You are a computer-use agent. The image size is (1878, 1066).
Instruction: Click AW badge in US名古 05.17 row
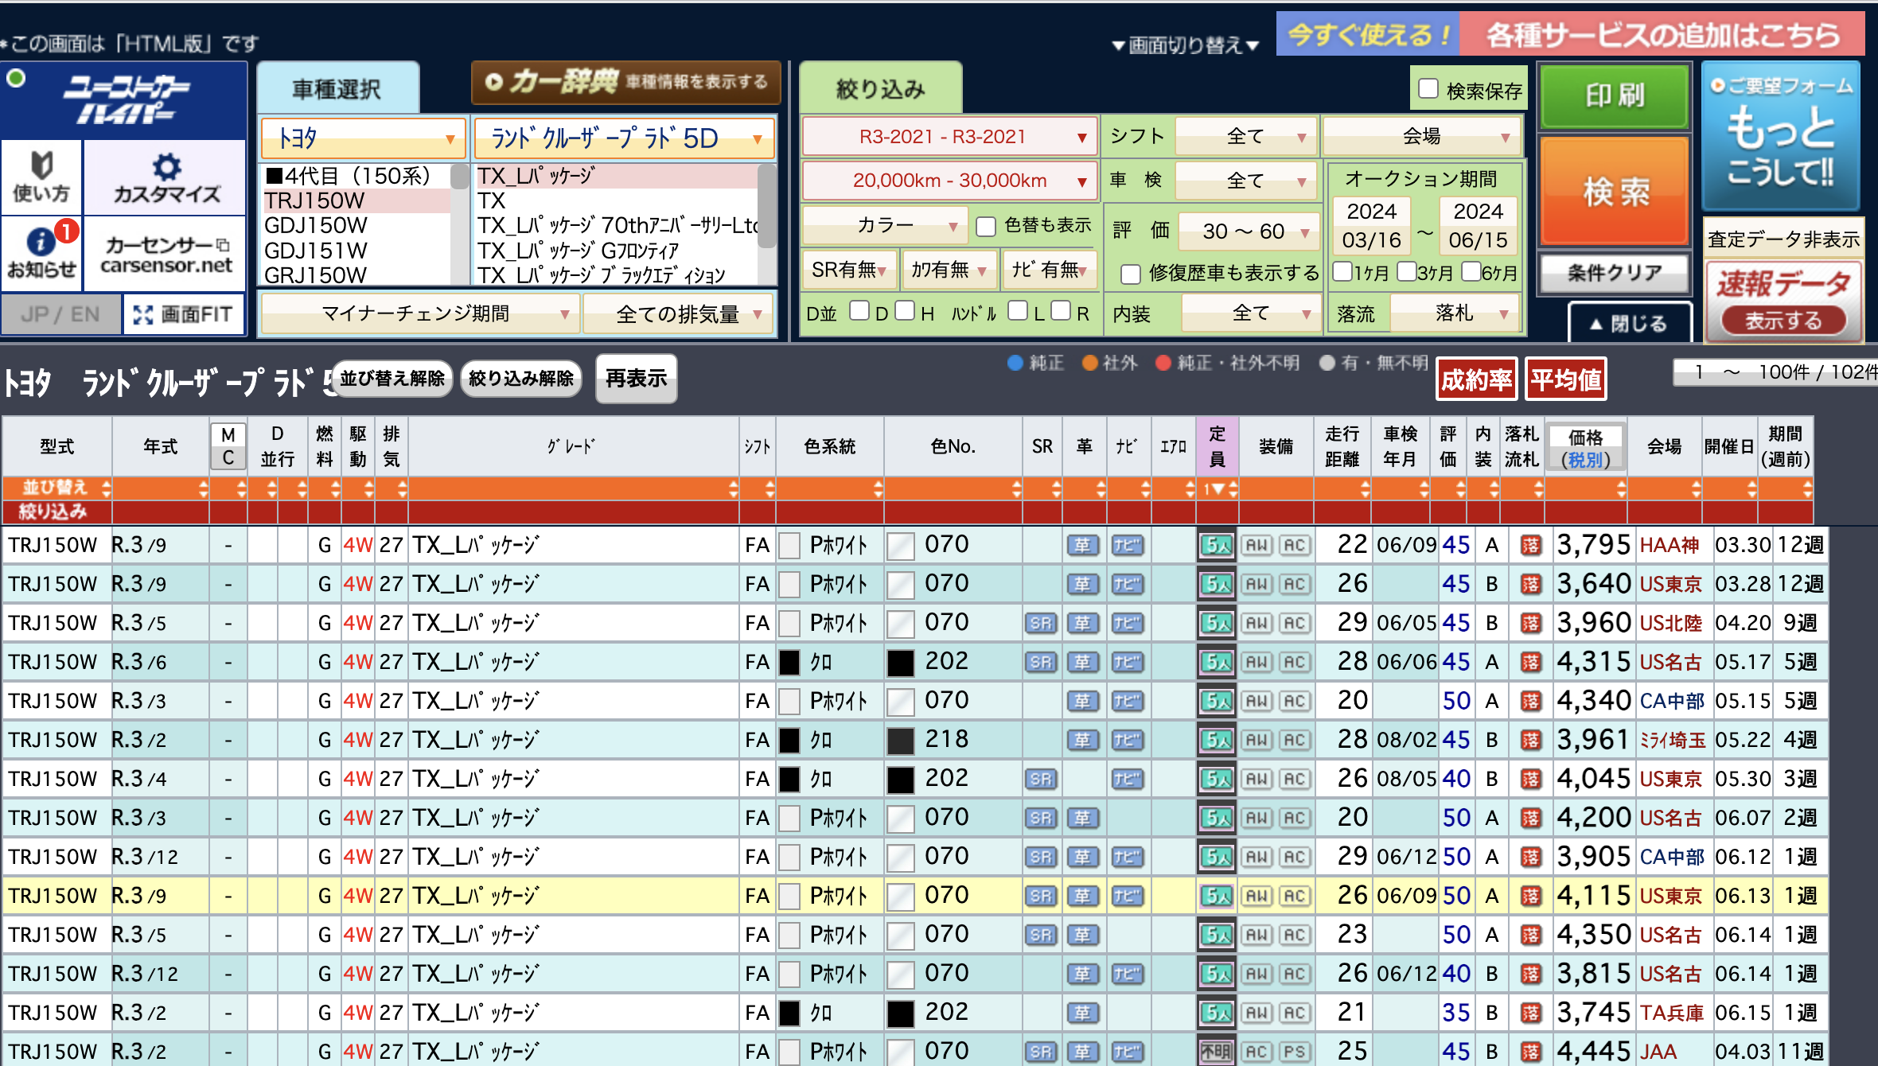1257,662
